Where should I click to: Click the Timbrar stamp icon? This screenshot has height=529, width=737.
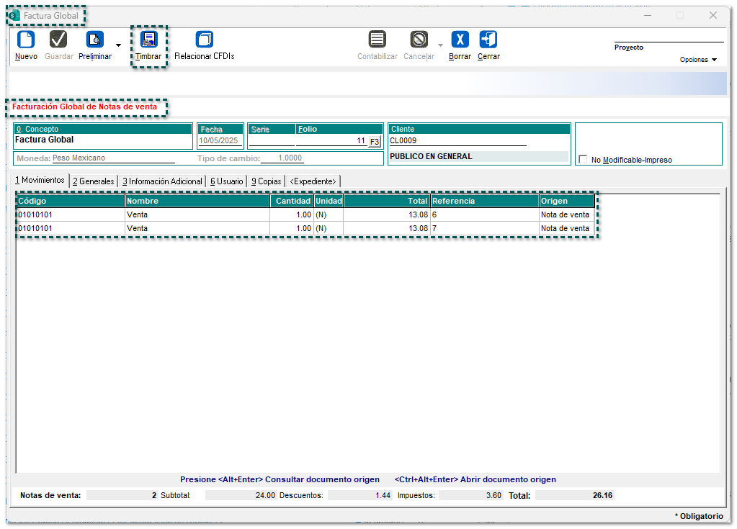point(148,40)
